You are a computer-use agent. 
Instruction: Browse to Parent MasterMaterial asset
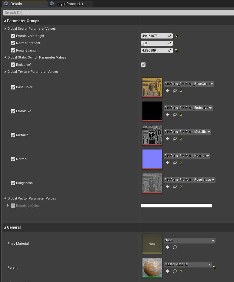click(175, 271)
